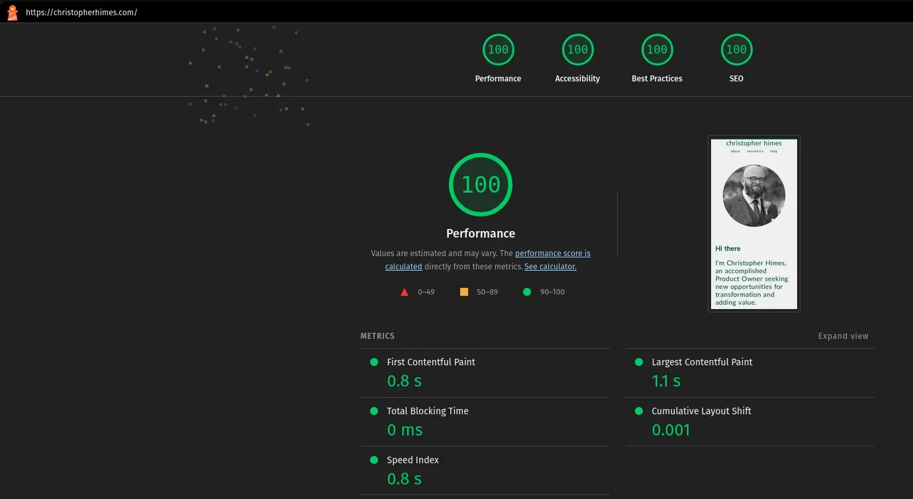Screen dimensions: 913x499
Task: Click the green dot beside Total Blocking Time
Action: (374, 411)
